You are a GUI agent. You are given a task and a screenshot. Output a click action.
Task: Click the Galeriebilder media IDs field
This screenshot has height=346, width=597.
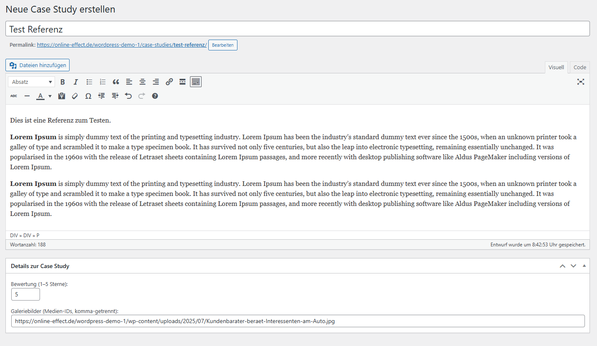click(x=298, y=321)
